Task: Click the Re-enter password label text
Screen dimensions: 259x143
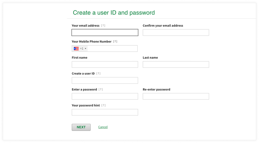Action: pyautogui.click(x=156, y=90)
